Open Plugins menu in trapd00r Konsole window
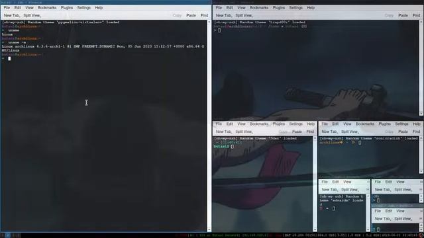 pos(279,8)
